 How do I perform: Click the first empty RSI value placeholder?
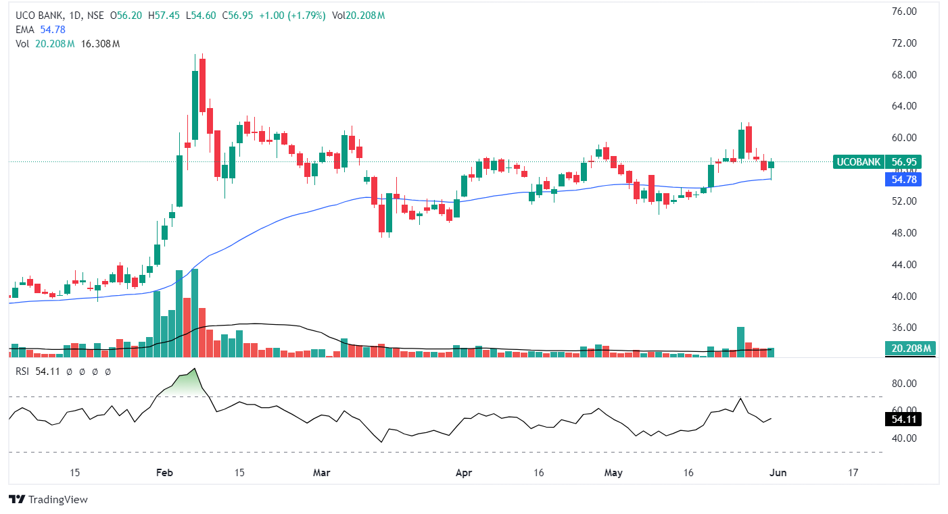click(69, 371)
